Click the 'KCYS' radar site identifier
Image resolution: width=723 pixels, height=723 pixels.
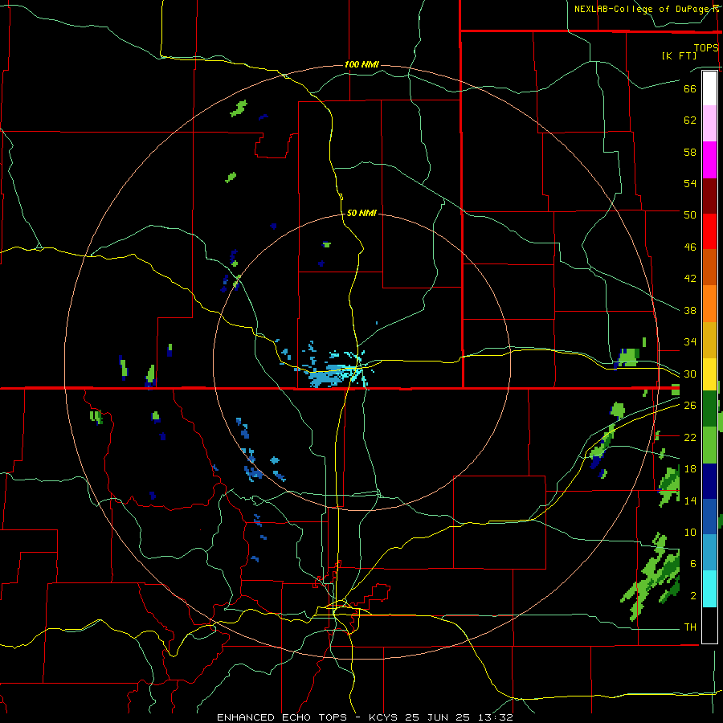click(385, 717)
